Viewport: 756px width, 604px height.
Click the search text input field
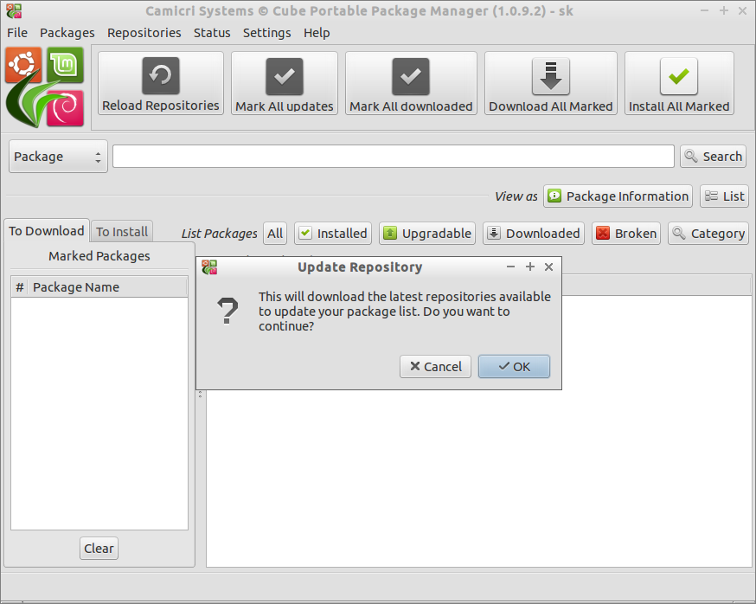pos(393,157)
